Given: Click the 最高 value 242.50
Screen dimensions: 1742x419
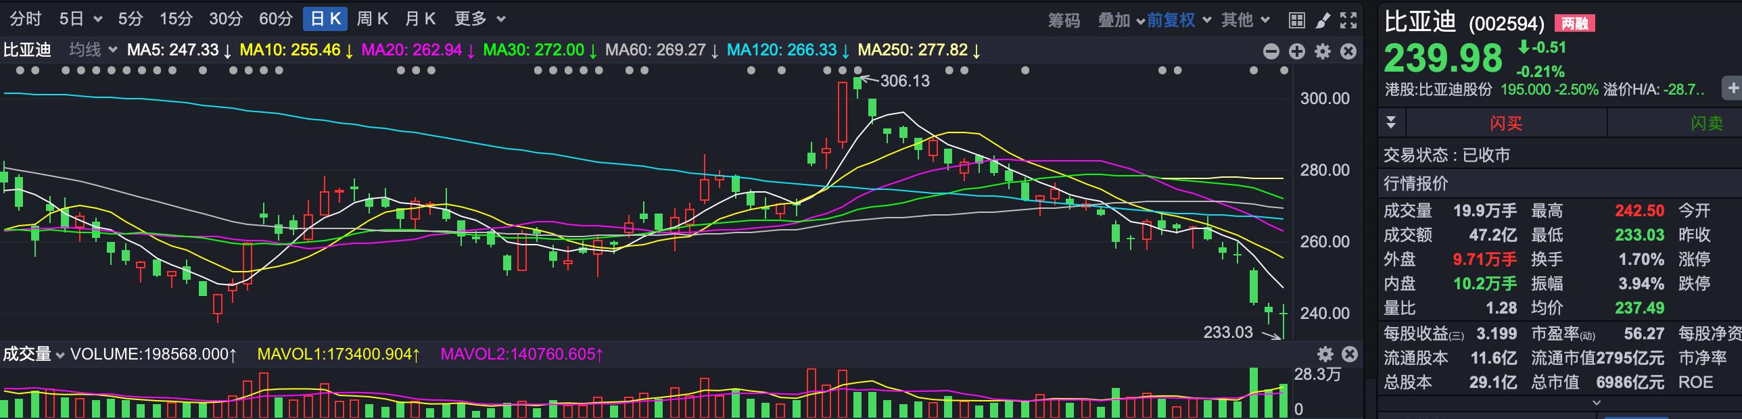Looking at the screenshot, I should coord(1639,211).
